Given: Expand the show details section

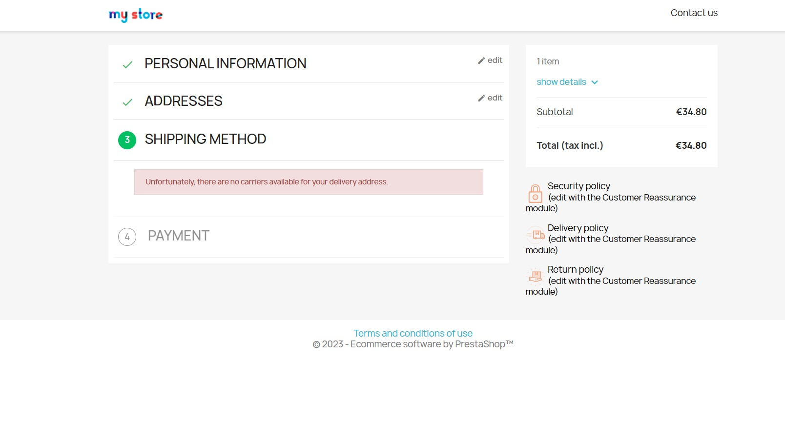Looking at the screenshot, I should pos(561,82).
